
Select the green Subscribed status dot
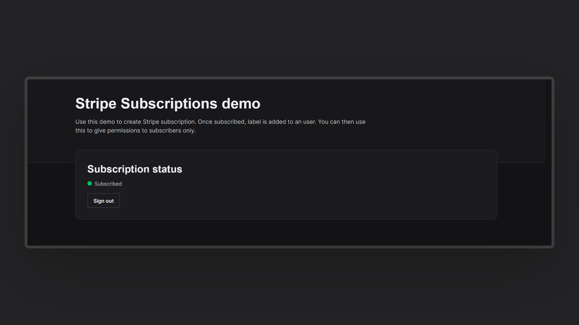[x=90, y=184]
